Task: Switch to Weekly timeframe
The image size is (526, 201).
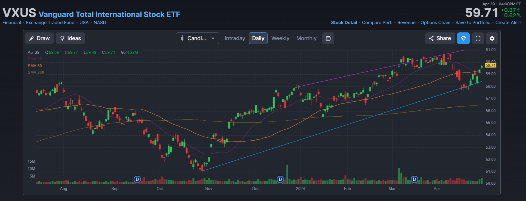Action: pyautogui.click(x=280, y=38)
